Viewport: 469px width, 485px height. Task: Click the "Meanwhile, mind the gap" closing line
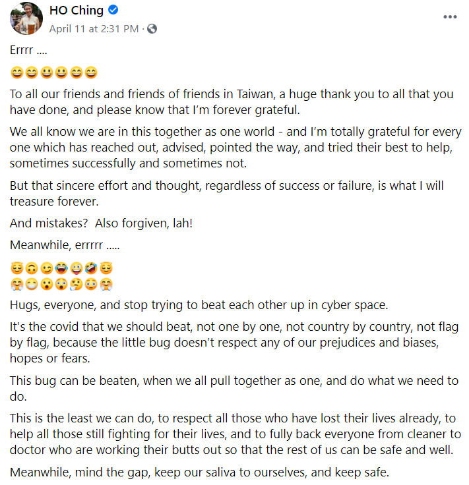[x=200, y=472]
